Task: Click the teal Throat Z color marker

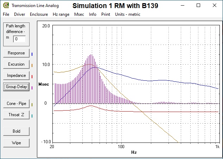Action: pyautogui.click(x=32, y=116)
